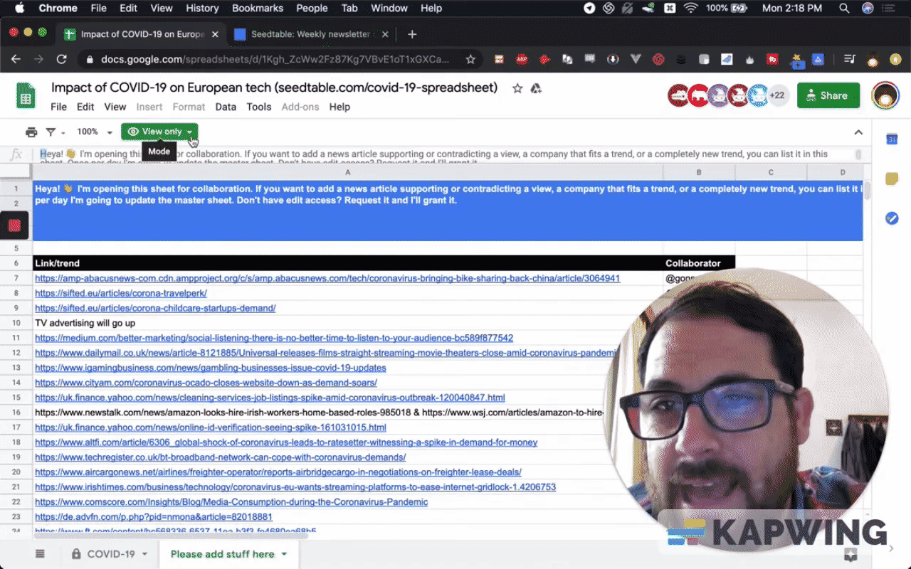Close the Impact of COVID-19 browser tab
Image resolution: width=911 pixels, height=569 pixels.
pos(215,34)
